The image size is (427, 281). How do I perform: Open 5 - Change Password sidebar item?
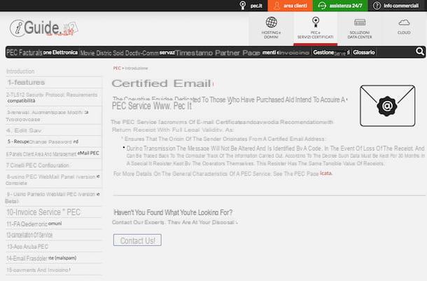43,142
